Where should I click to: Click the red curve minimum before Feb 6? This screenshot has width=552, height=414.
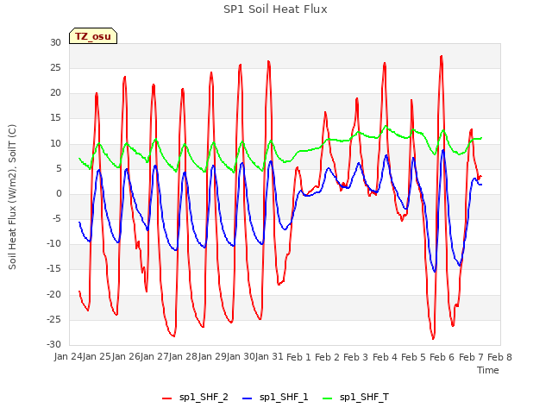point(433,339)
